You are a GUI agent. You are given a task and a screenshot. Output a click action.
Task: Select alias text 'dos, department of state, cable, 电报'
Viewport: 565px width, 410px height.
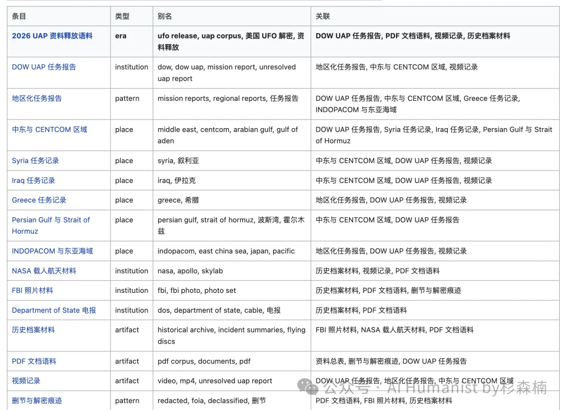[219, 310]
